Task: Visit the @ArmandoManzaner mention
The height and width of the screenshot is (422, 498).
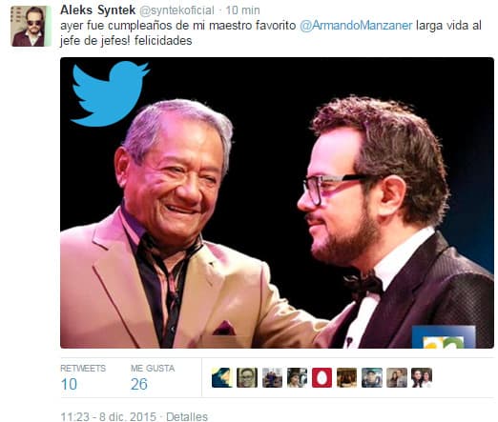Action: [x=356, y=26]
